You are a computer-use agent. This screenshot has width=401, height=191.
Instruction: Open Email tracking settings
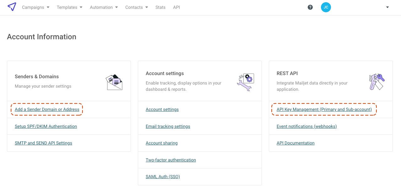click(168, 126)
